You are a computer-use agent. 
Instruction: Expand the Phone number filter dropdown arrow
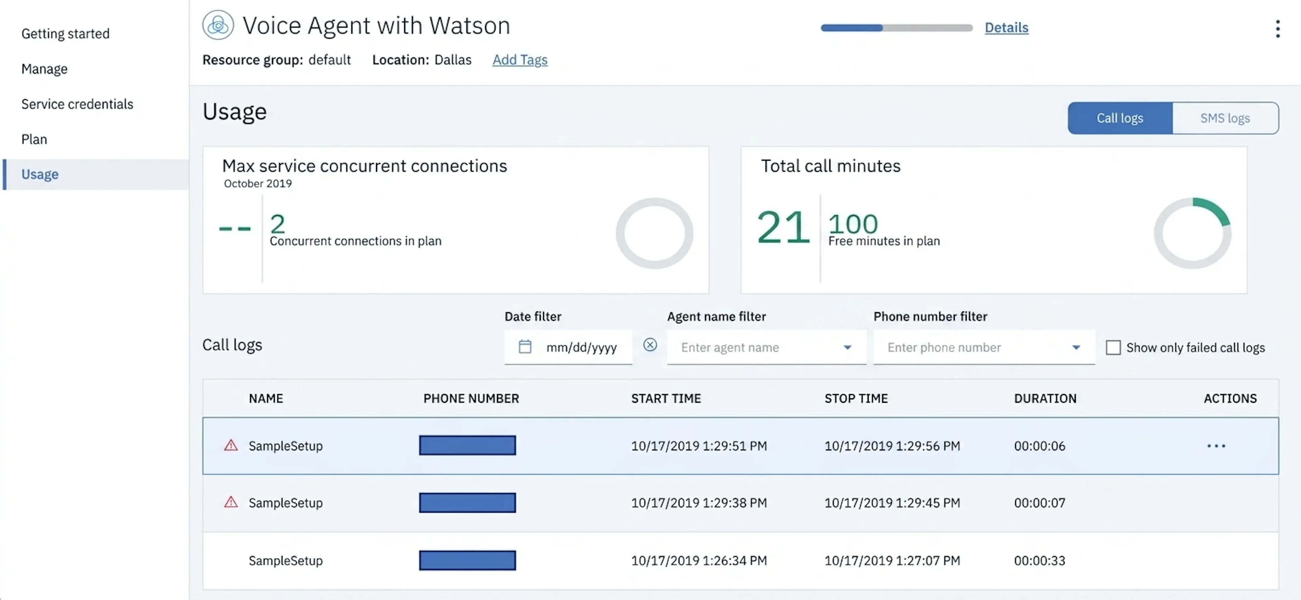tap(1076, 347)
